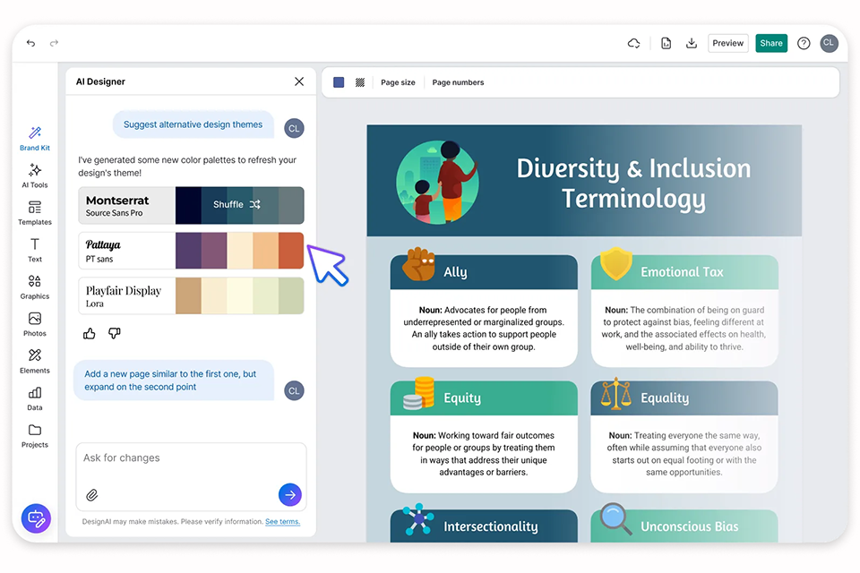Click the blue background color swatch
This screenshot has height=573, width=860.
[339, 82]
